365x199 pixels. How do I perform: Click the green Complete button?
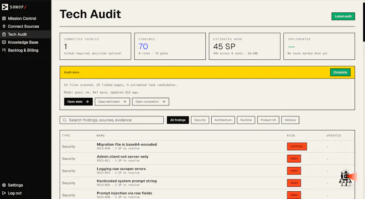coord(340,73)
